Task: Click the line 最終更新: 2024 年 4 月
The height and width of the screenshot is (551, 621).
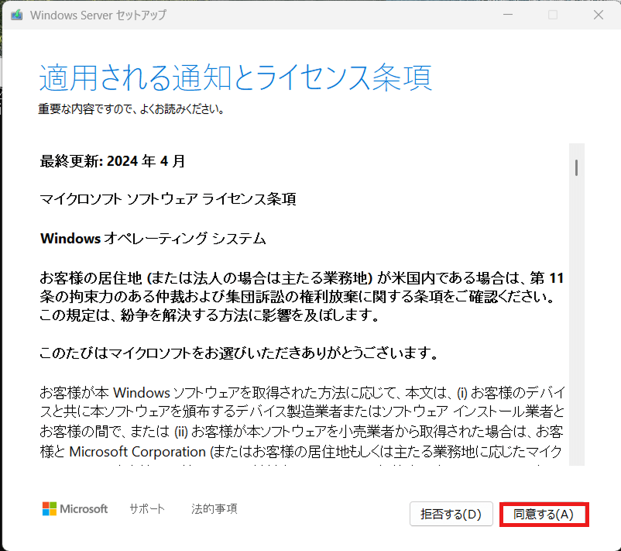Action: coord(112,161)
